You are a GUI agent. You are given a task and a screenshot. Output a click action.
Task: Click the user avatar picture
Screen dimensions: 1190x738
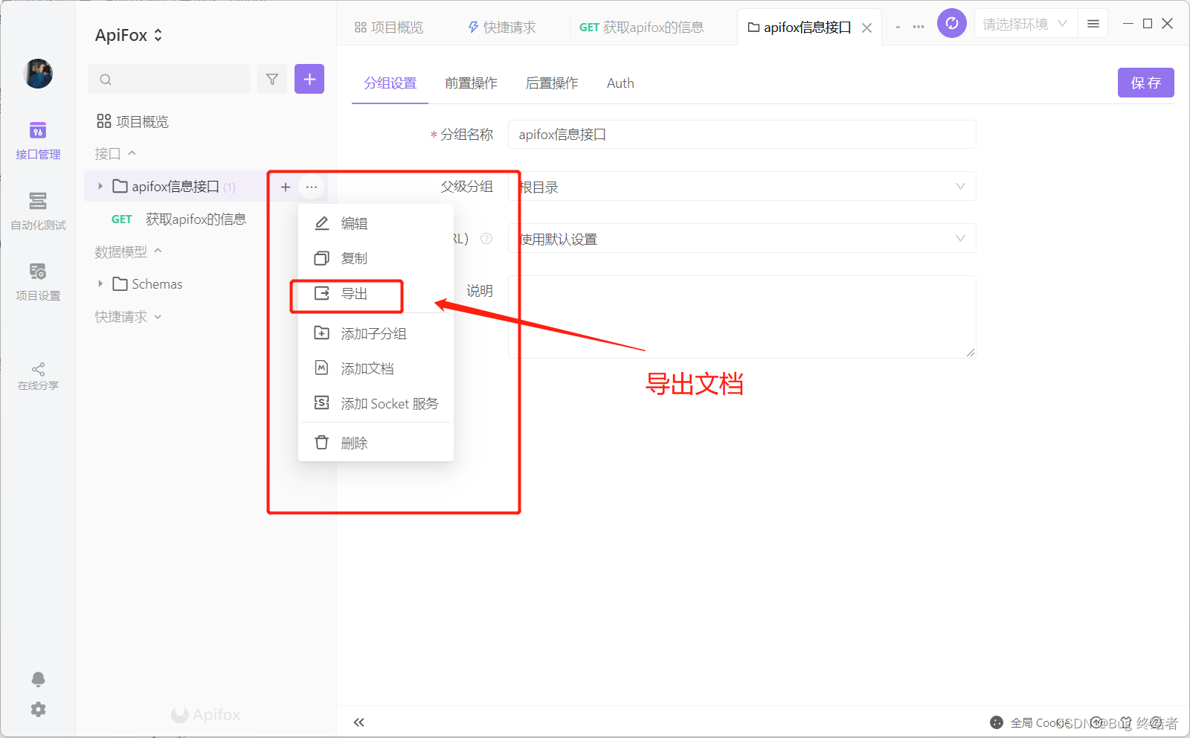(38, 74)
